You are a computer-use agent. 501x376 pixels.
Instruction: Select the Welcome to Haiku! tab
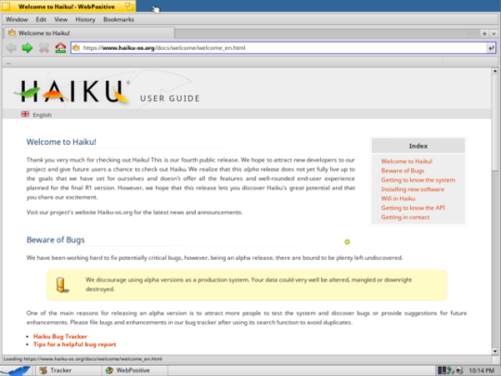89,33
